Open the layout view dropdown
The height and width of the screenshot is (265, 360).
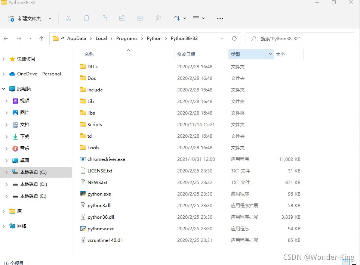coord(199,18)
